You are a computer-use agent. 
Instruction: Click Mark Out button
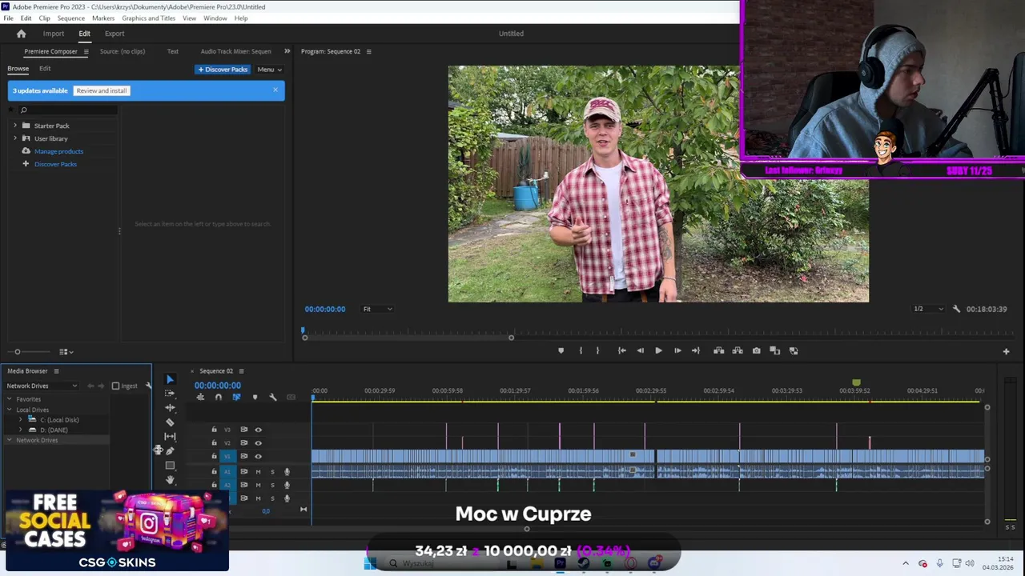(597, 350)
